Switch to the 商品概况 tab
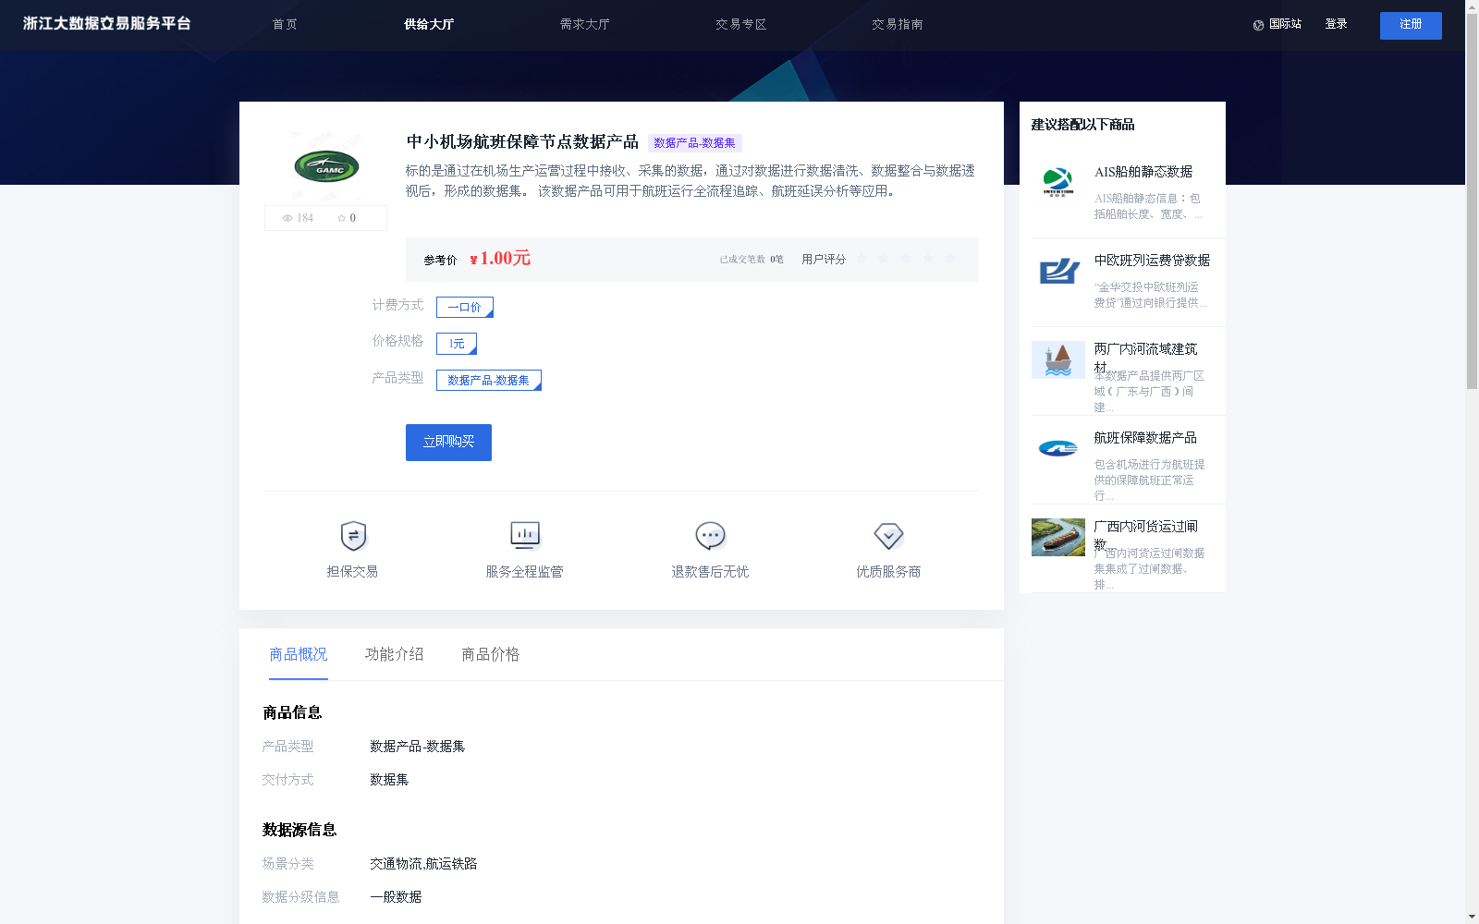 point(299,654)
